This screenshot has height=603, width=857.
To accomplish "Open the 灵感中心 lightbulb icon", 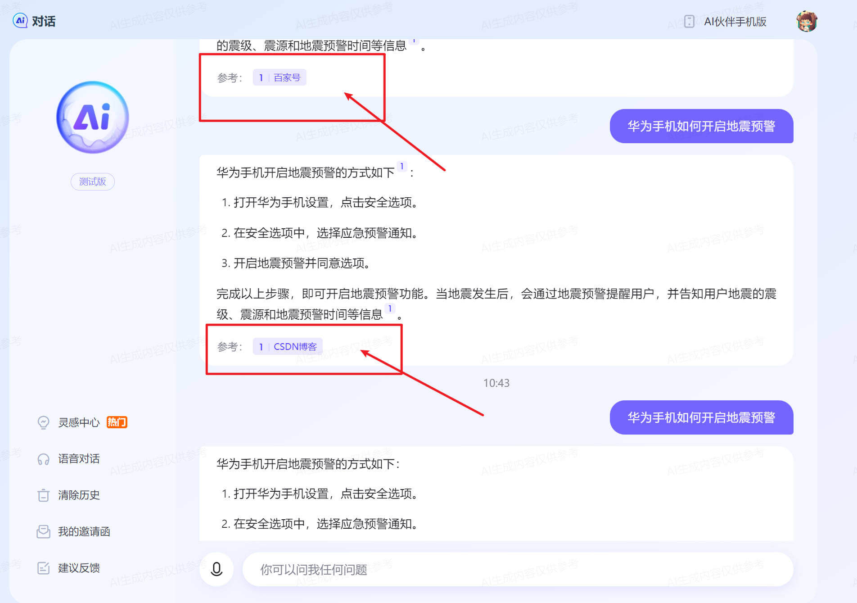I will (43, 422).
